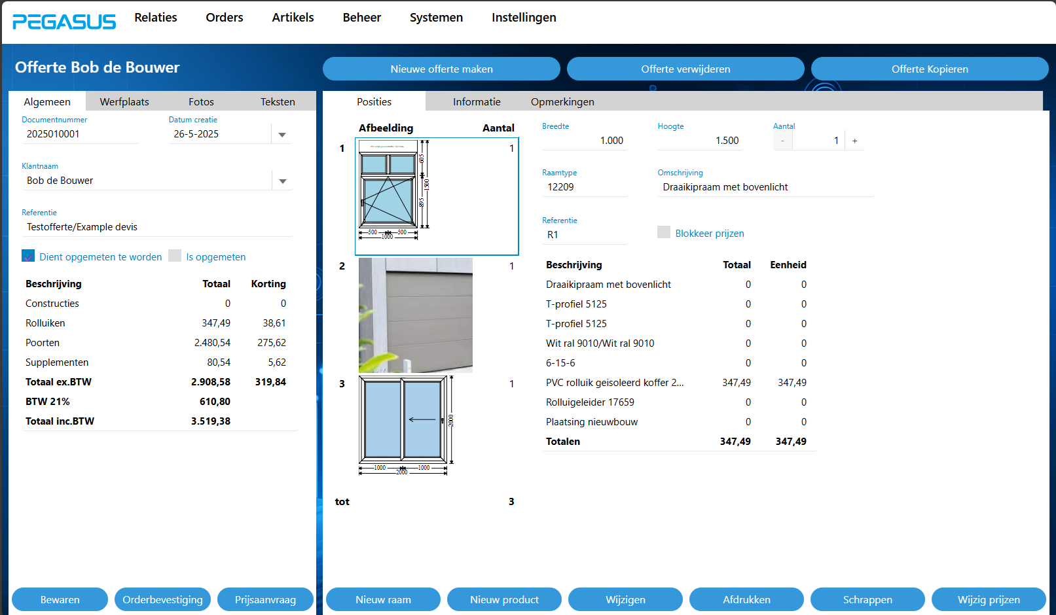Click the Afdrukken button
Viewport: 1056px width, 615px height.
(x=746, y=599)
